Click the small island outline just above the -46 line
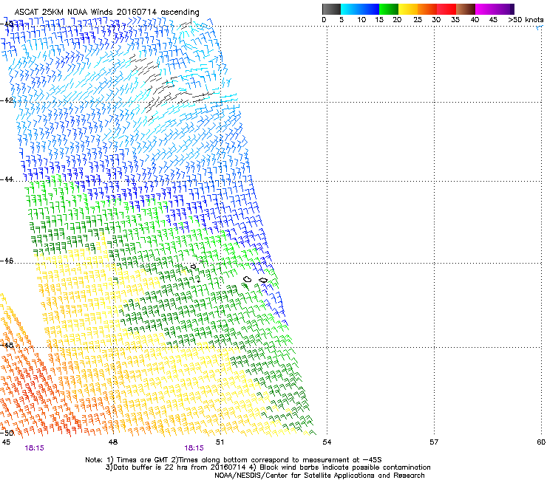Viewport: 547px width, 480px height. coord(194,267)
